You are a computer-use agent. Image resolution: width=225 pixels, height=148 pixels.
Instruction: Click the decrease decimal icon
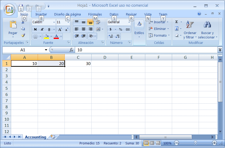pos(117,36)
